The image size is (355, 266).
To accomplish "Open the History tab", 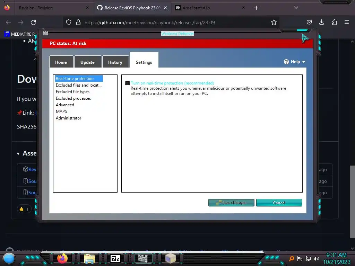I will (x=115, y=62).
